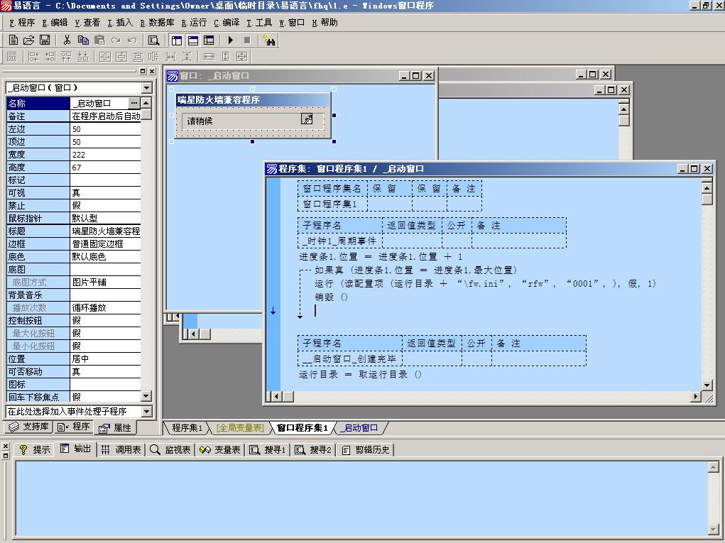The height and width of the screenshot is (543, 725).
Task: Click the property list scroll-down arrow
Action: tap(146, 396)
